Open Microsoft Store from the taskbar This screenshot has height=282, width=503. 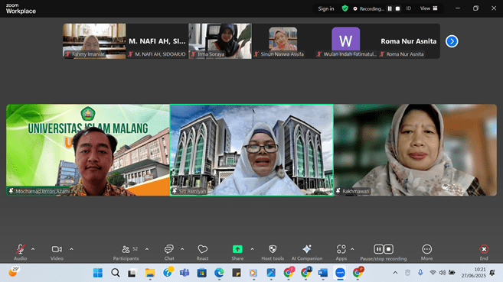202,273
